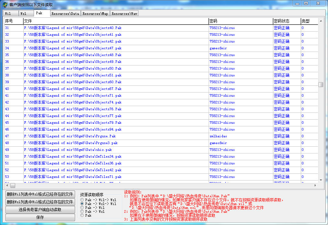Click the Objects48.Pak file path

click(x=72, y=55)
